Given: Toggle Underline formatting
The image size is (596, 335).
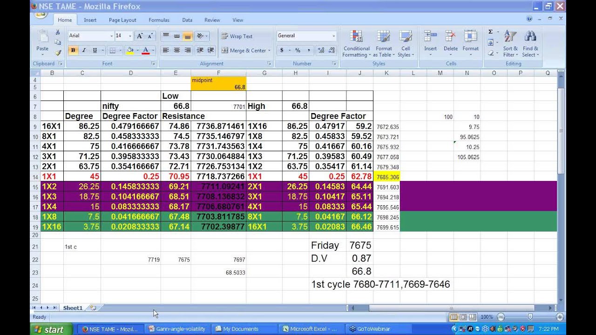Looking at the screenshot, I should point(95,50).
